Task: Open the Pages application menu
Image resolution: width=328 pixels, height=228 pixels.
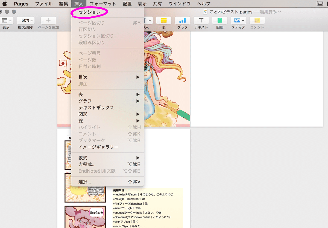Action: click(21, 4)
